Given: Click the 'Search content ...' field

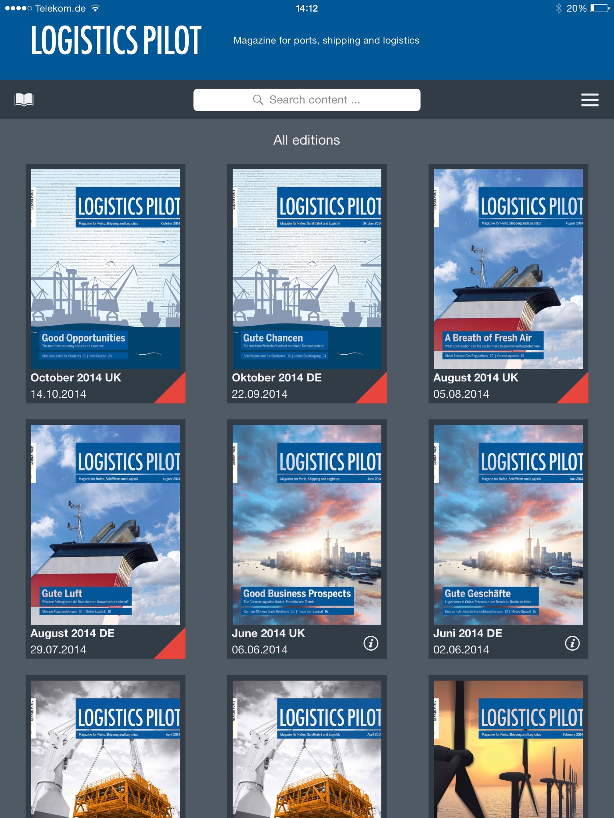Looking at the screenshot, I should (x=307, y=100).
